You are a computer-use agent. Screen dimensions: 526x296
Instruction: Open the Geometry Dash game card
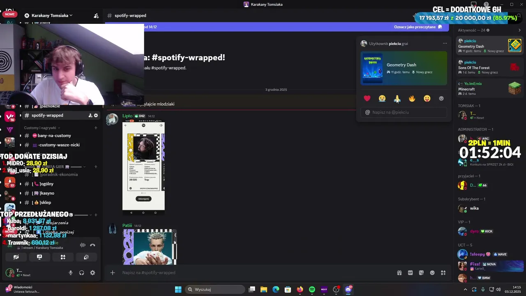(404, 68)
